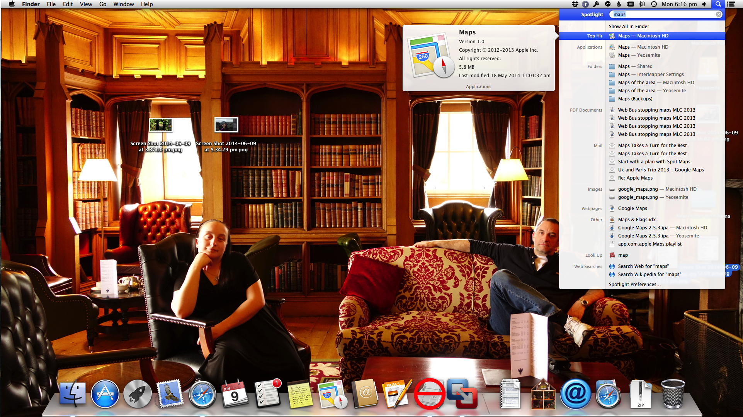Open Finder from the Dock
Image resolution: width=743 pixels, height=417 pixels.
coord(72,394)
